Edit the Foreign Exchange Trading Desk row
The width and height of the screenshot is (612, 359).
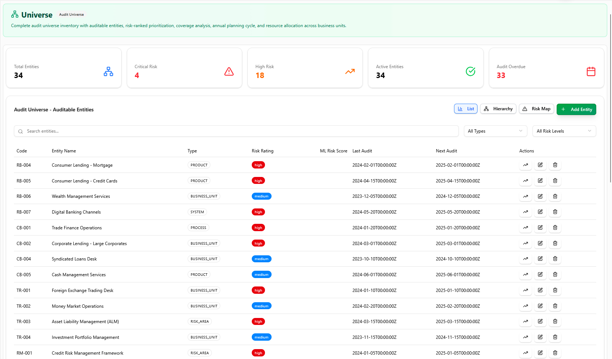coord(540,290)
